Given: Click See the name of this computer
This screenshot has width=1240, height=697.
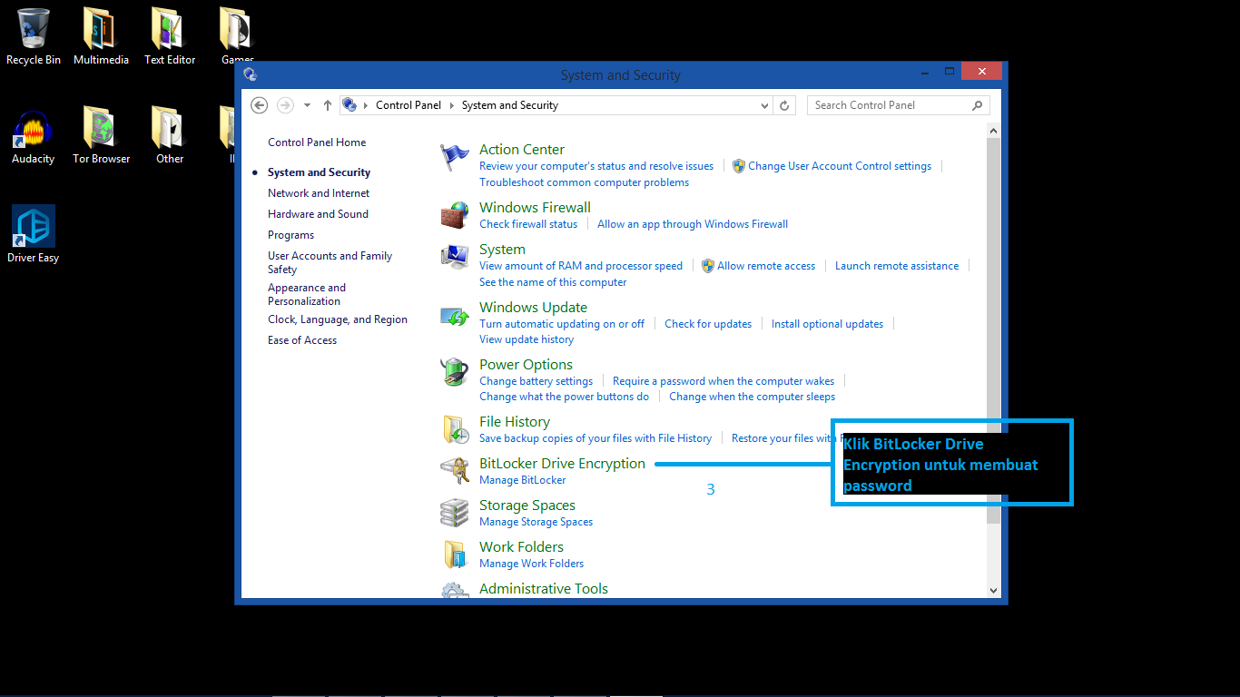Looking at the screenshot, I should pyautogui.click(x=553, y=282).
